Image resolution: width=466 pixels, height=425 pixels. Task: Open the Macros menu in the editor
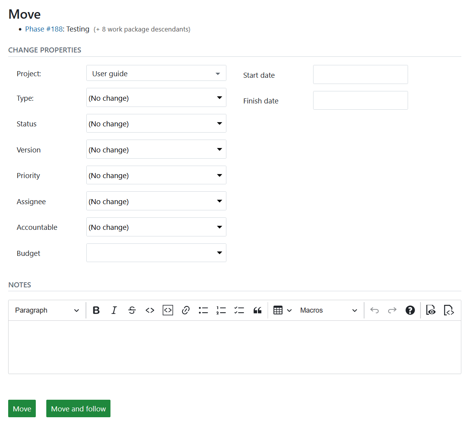(329, 310)
